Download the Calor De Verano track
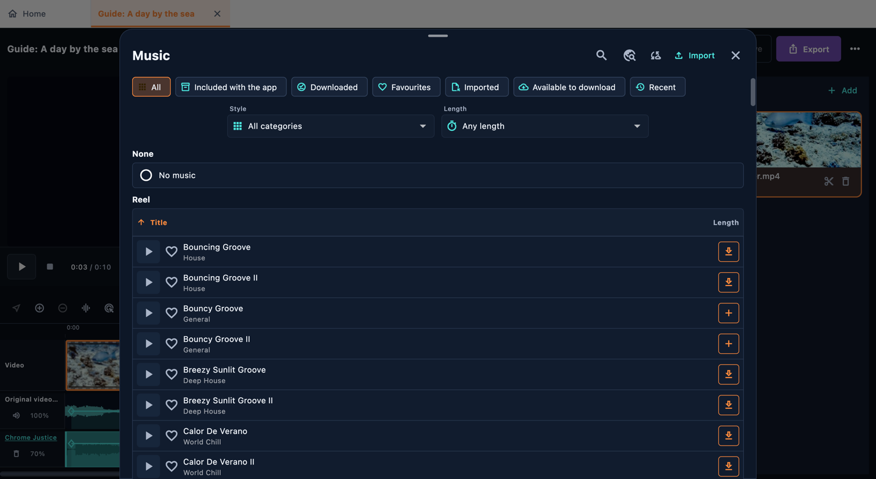This screenshot has height=479, width=876. click(x=728, y=436)
